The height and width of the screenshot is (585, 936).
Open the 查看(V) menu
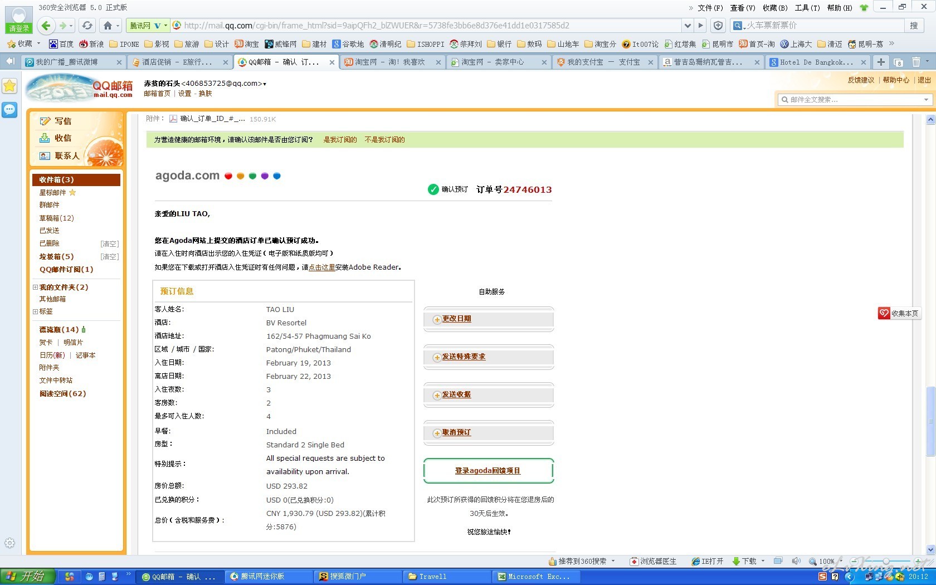[x=743, y=8]
